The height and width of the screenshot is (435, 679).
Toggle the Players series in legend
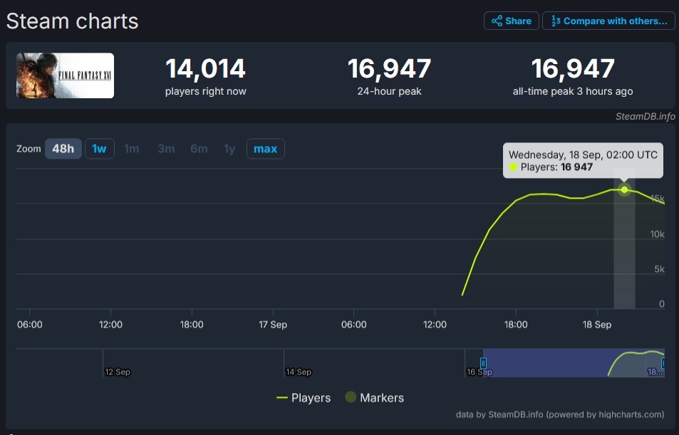tap(304, 398)
